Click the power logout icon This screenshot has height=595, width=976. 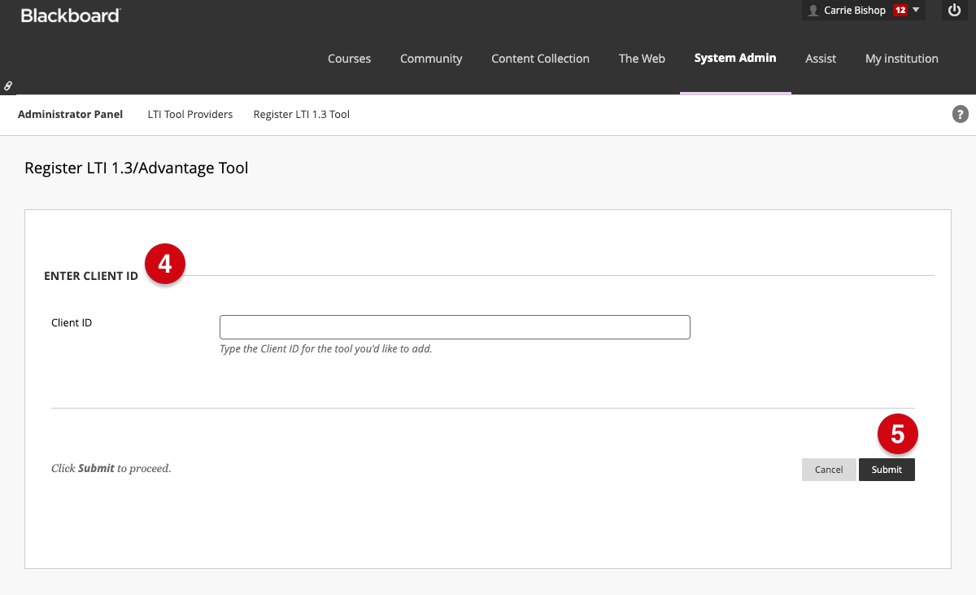point(955,11)
